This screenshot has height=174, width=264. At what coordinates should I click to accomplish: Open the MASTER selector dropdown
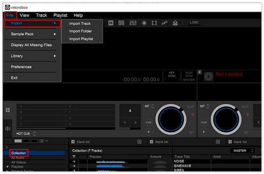(242, 151)
